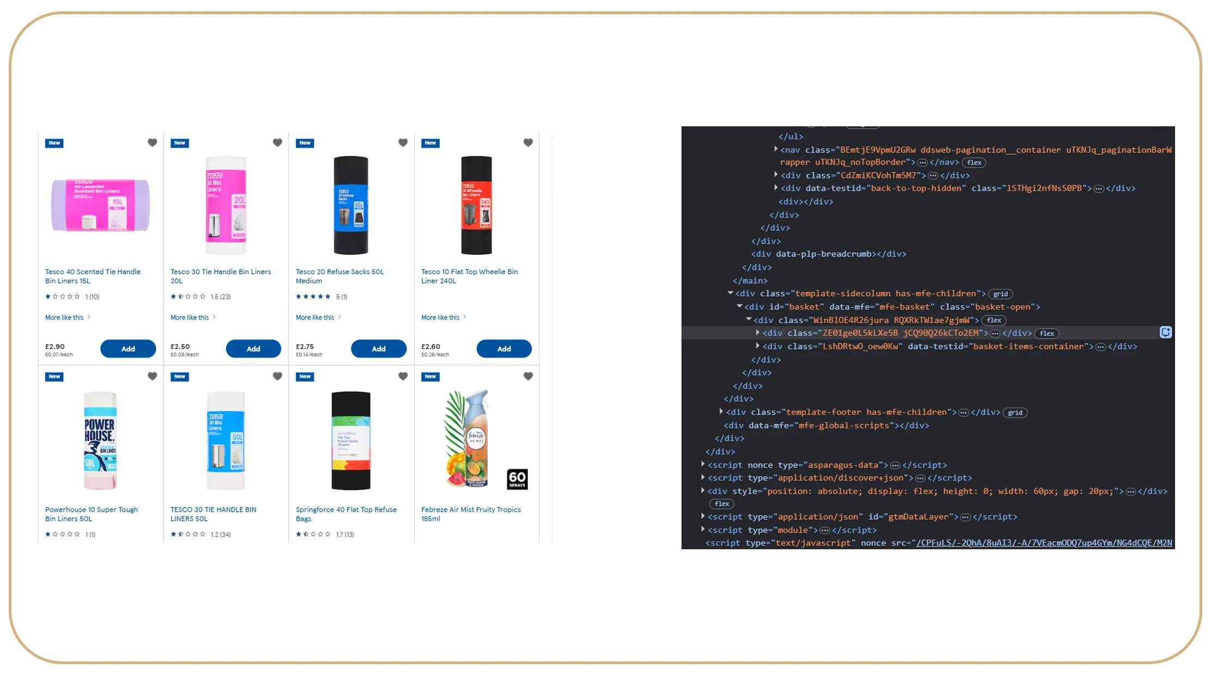Click the New badge on the Febreze Air Mist product
This screenshot has height=675, width=1211.
point(430,376)
